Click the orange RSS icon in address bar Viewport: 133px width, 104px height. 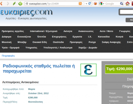[80, 4]
